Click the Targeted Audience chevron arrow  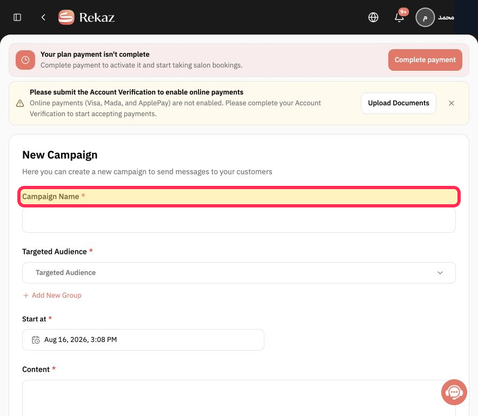(440, 273)
